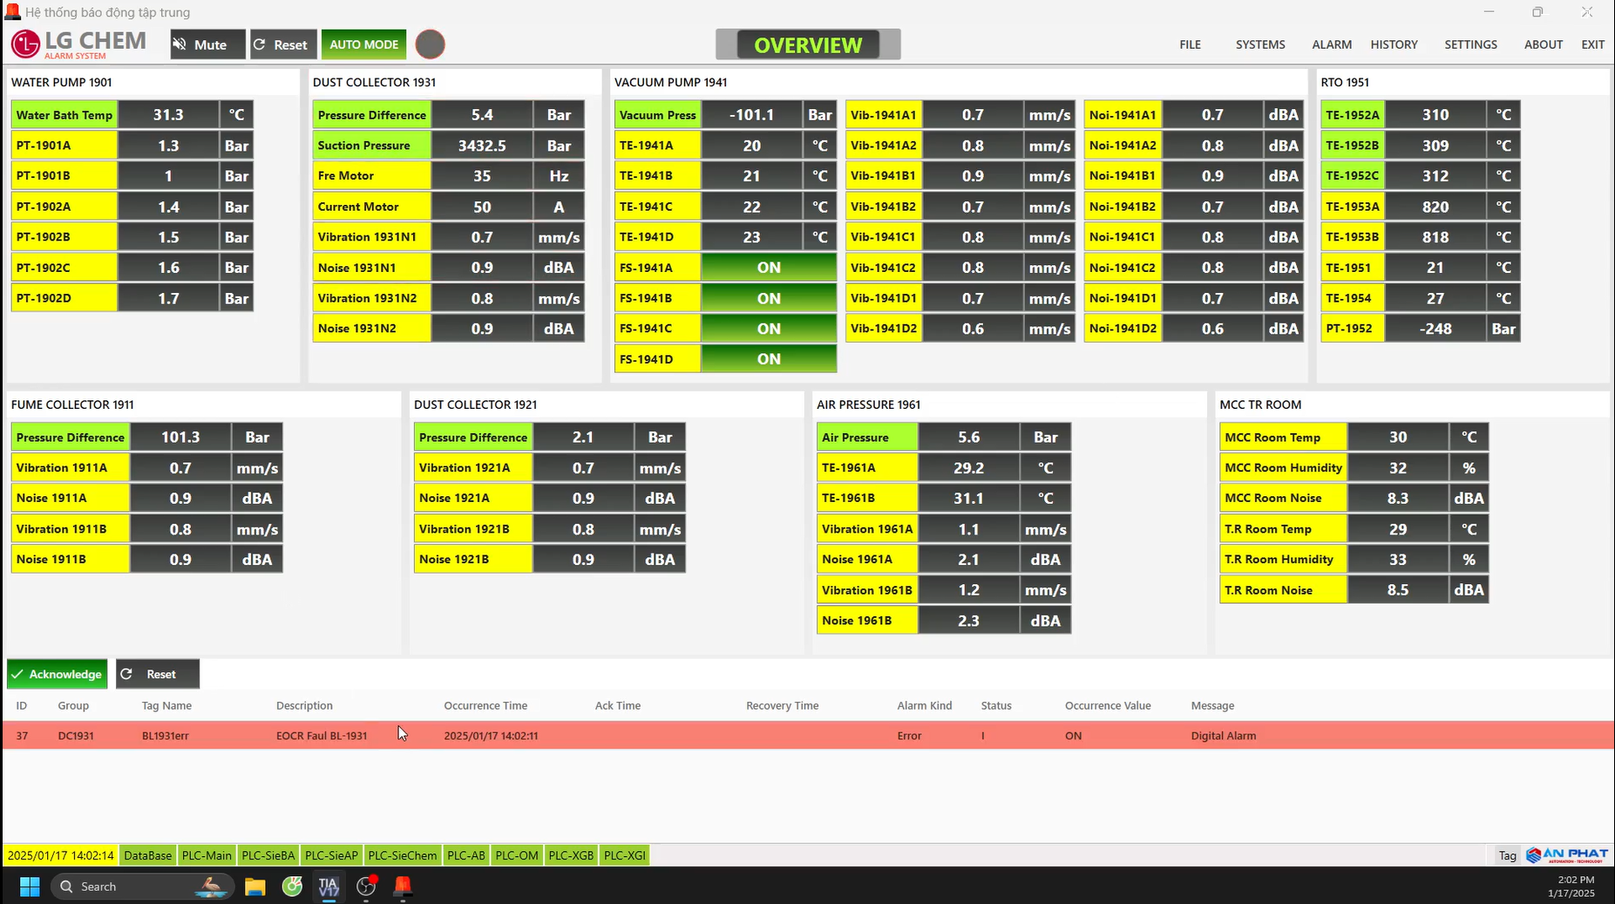Screen dimensions: 1615x904
Task: Open the SYSTEMS menu
Action: [x=1259, y=44]
